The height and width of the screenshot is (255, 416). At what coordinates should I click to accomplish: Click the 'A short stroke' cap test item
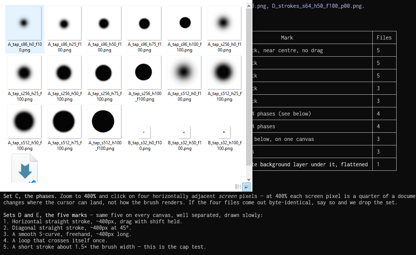pyautogui.click(x=105, y=247)
